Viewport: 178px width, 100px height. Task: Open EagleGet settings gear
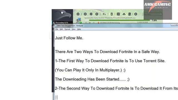(136, 14)
